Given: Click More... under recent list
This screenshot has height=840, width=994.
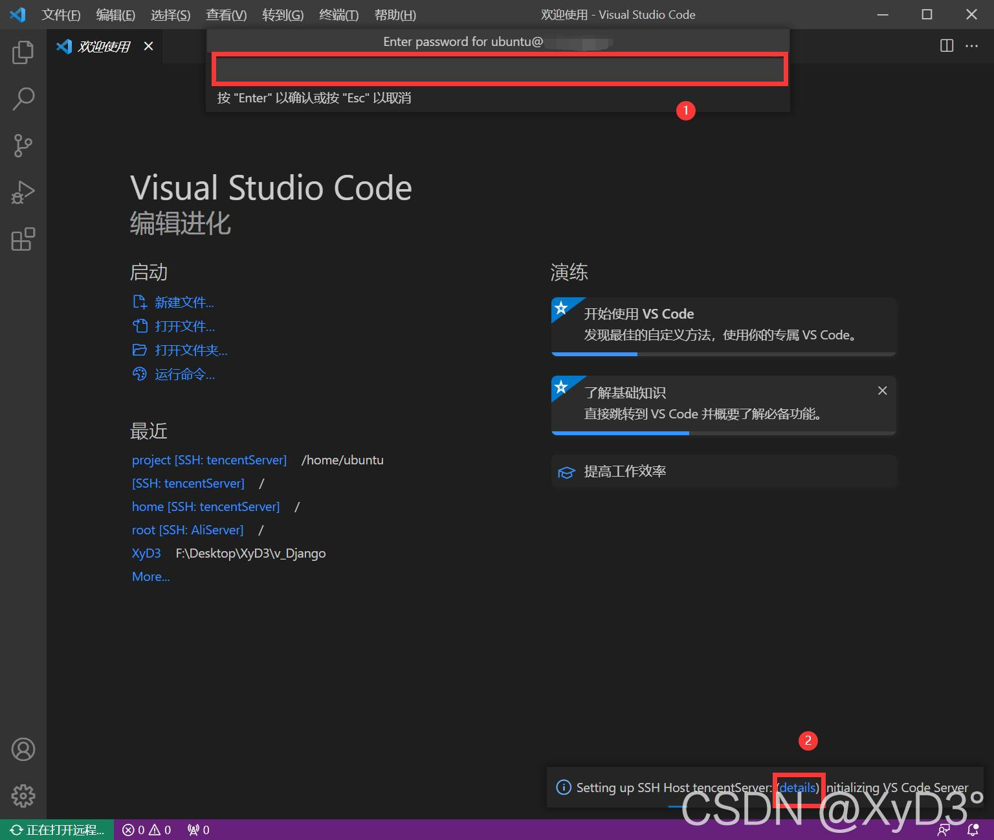Looking at the screenshot, I should 151,576.
